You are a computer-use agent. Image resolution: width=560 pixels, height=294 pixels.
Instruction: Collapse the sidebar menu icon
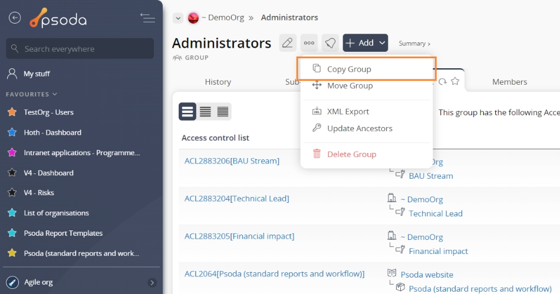(147, 18)
